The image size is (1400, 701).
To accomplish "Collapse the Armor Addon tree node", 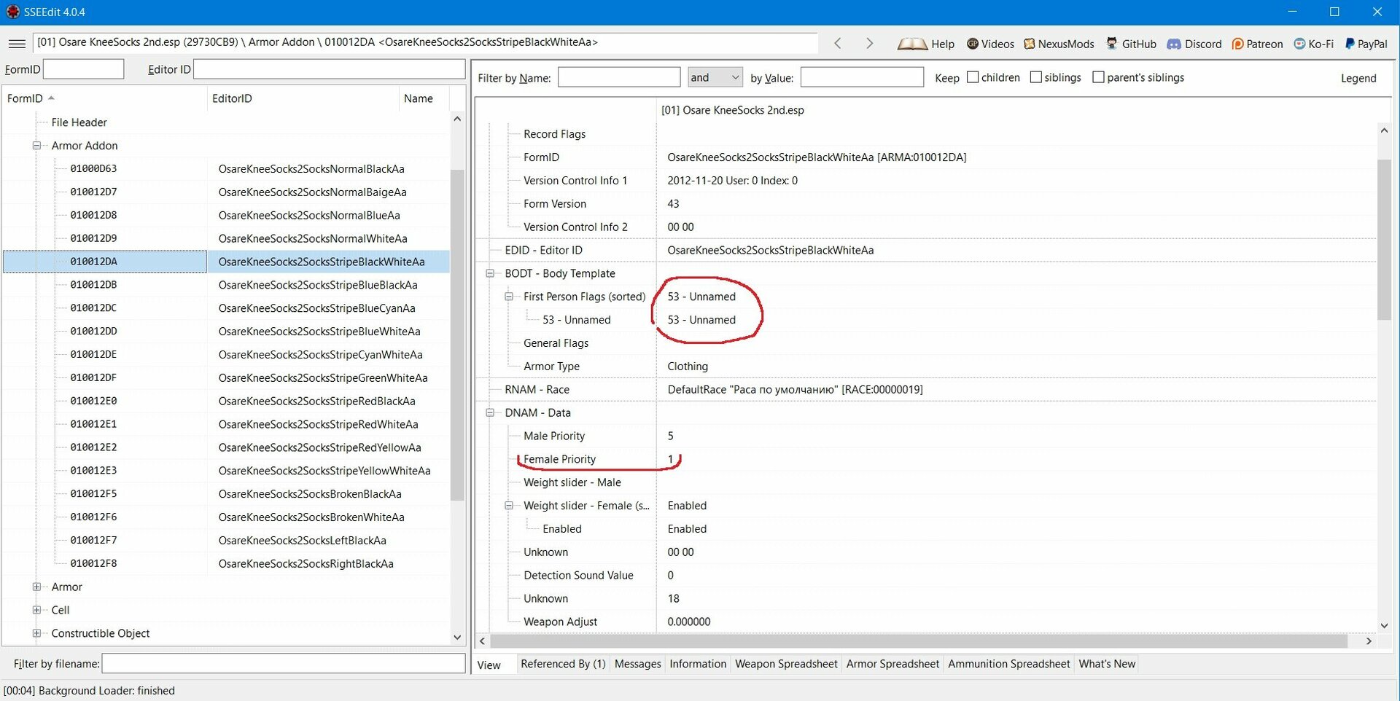I will coord(36,146).
